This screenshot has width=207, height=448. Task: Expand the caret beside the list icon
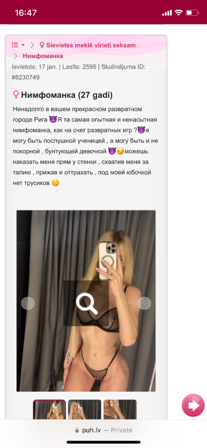(x=23, y=45)
